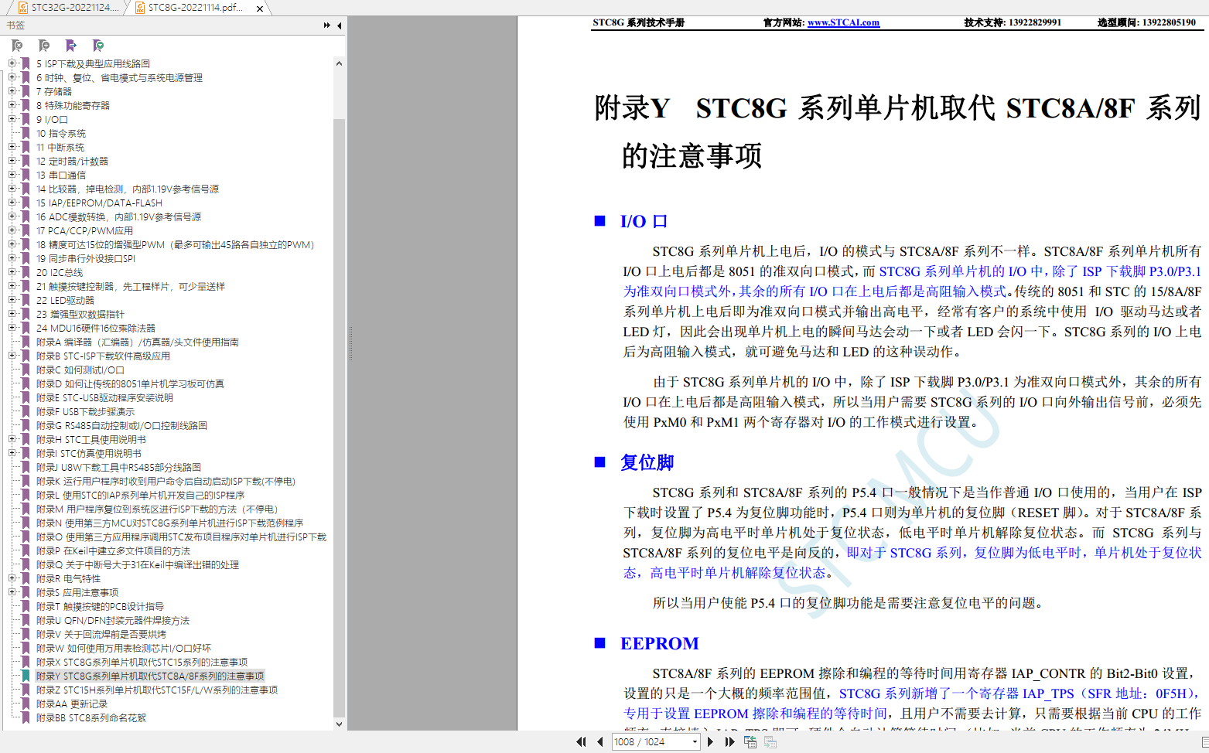Click the bookmark icon beside 附录AA 更新记录

point(26,704)
